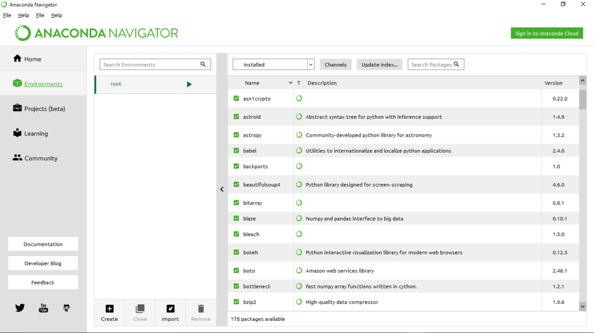Screen dimensions: 594x333
Task: Create a new environment
Action: 110,313
